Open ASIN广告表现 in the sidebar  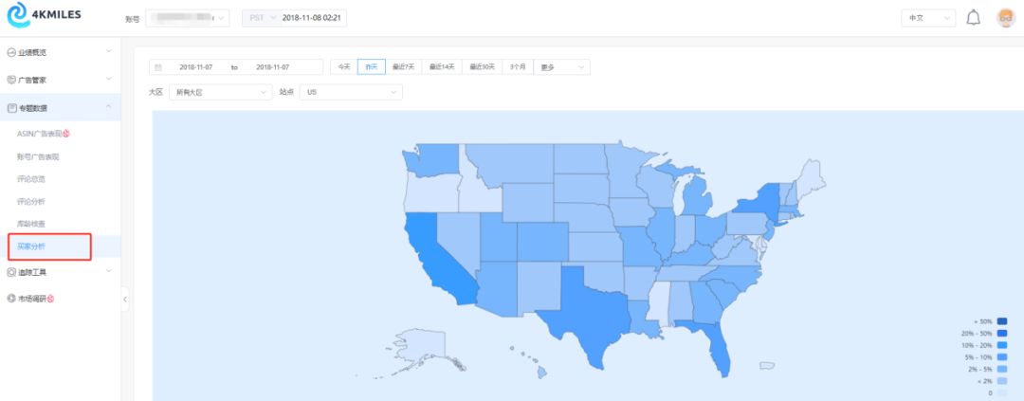[x=43, y=134]
